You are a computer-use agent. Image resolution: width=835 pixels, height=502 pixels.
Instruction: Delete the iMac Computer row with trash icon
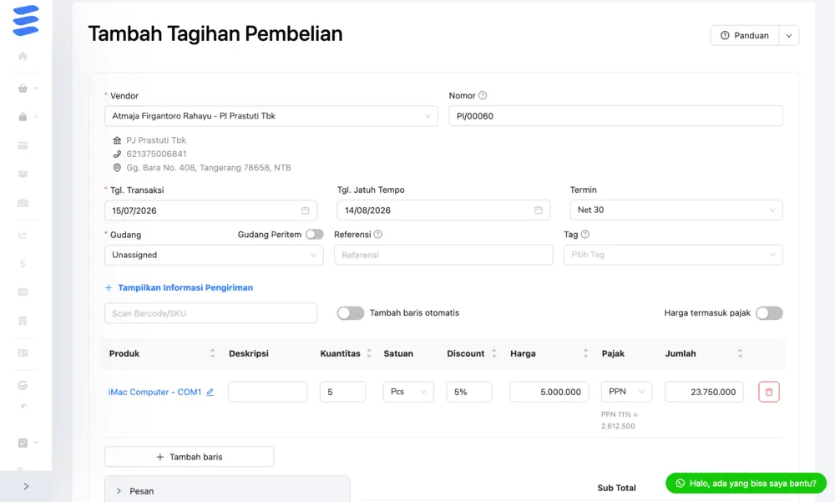tap(768, 392)
